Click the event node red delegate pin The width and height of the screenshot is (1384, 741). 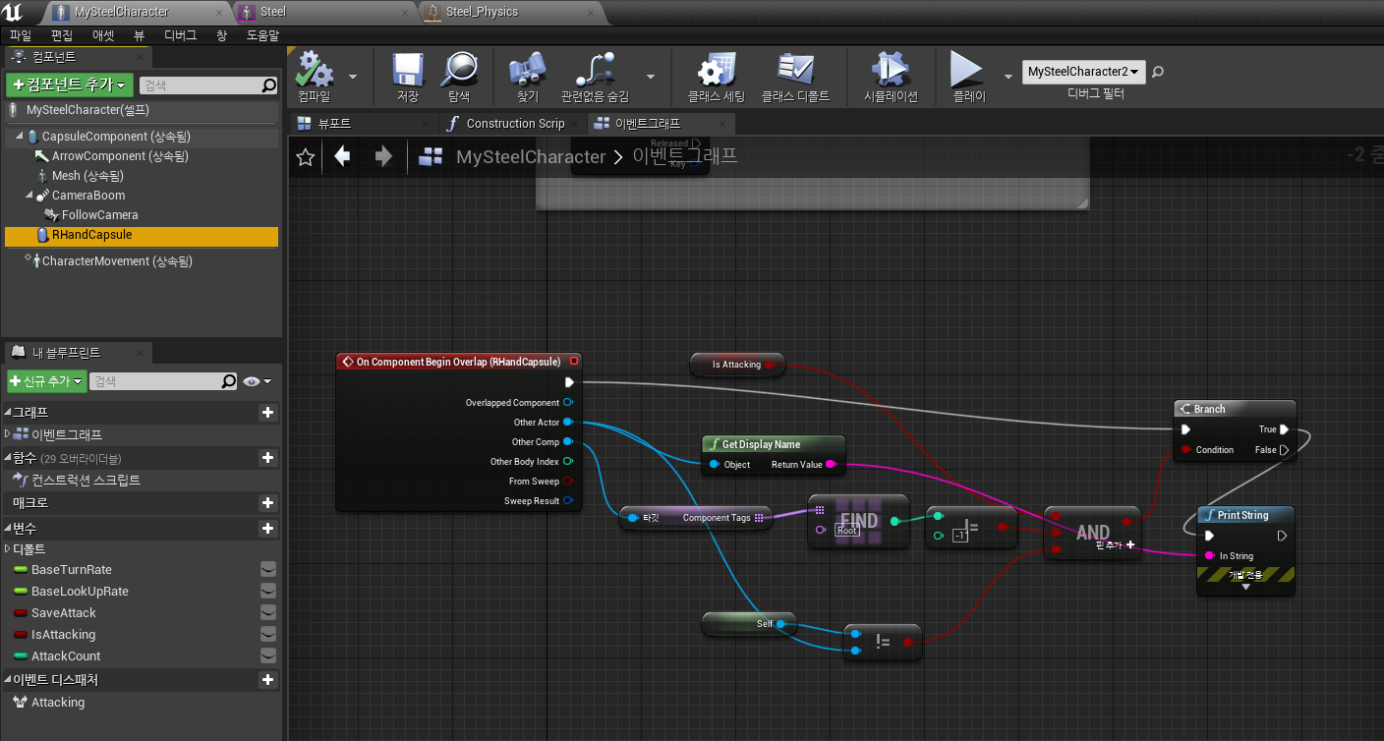[x=574, y=362]
